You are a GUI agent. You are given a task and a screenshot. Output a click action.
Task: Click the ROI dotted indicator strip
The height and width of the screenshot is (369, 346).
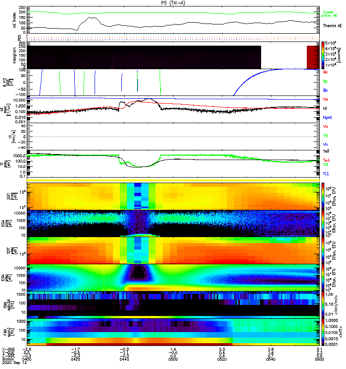(173, 38)
